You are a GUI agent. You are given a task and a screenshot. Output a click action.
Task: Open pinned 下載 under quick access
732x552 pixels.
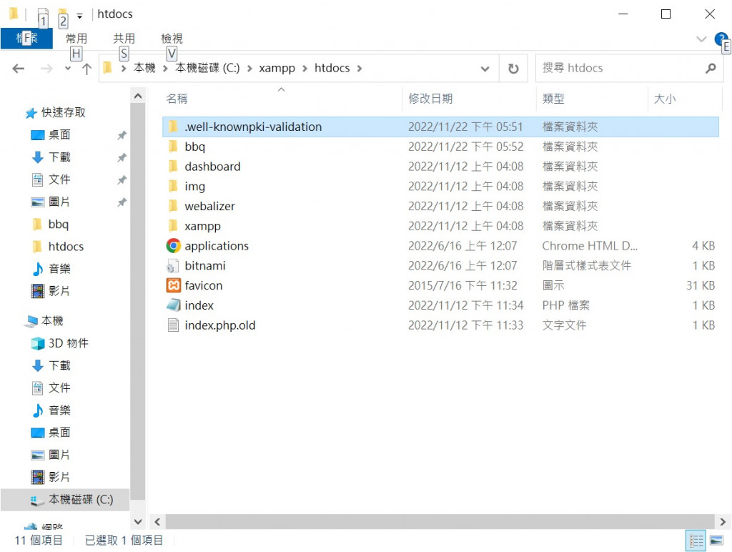click(51, 157)
